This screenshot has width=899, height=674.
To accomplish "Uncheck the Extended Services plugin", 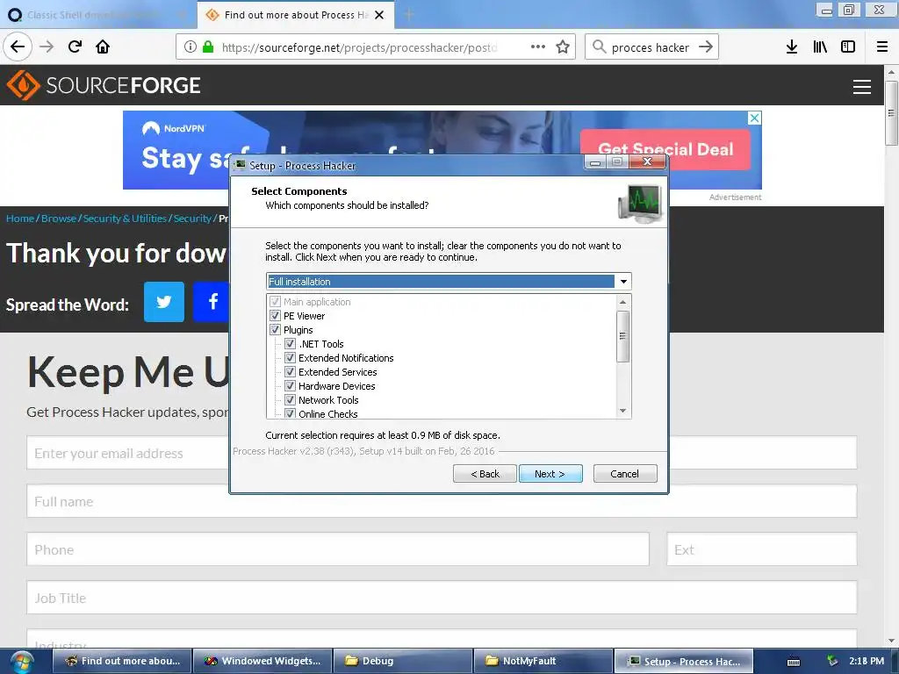I will (290, 372).
